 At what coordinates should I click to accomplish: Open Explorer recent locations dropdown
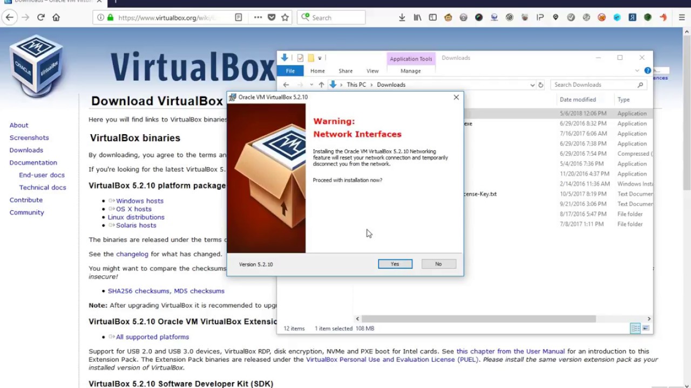[311, 85]
